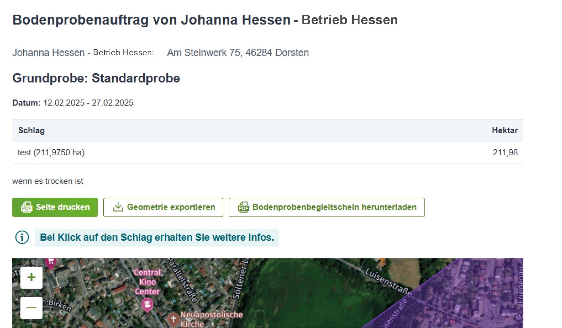
Task: Click the Luisenstraße label on the map
Action: tap(388, 282)
